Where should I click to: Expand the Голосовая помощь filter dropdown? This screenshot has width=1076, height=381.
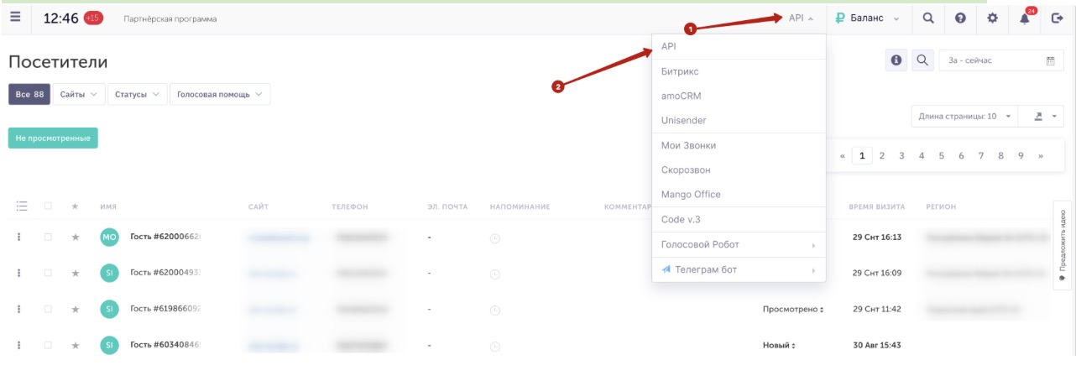(220, 95)
